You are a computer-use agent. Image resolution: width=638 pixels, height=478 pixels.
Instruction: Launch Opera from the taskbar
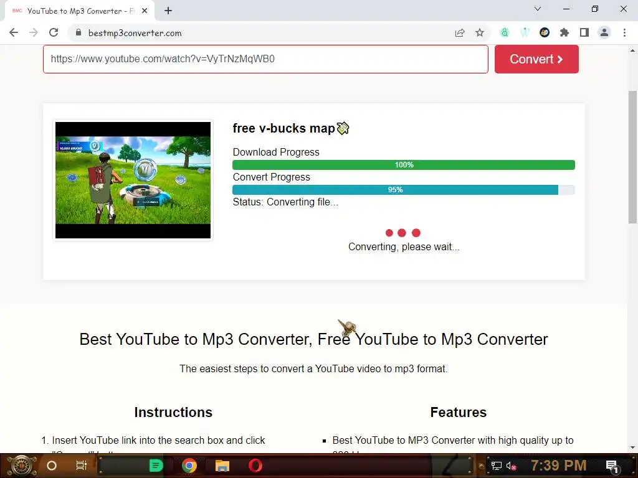(x=255, y=466)
